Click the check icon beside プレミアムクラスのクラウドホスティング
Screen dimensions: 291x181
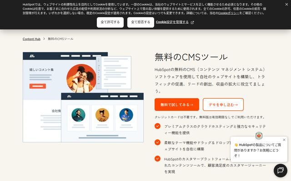(158, 126)
